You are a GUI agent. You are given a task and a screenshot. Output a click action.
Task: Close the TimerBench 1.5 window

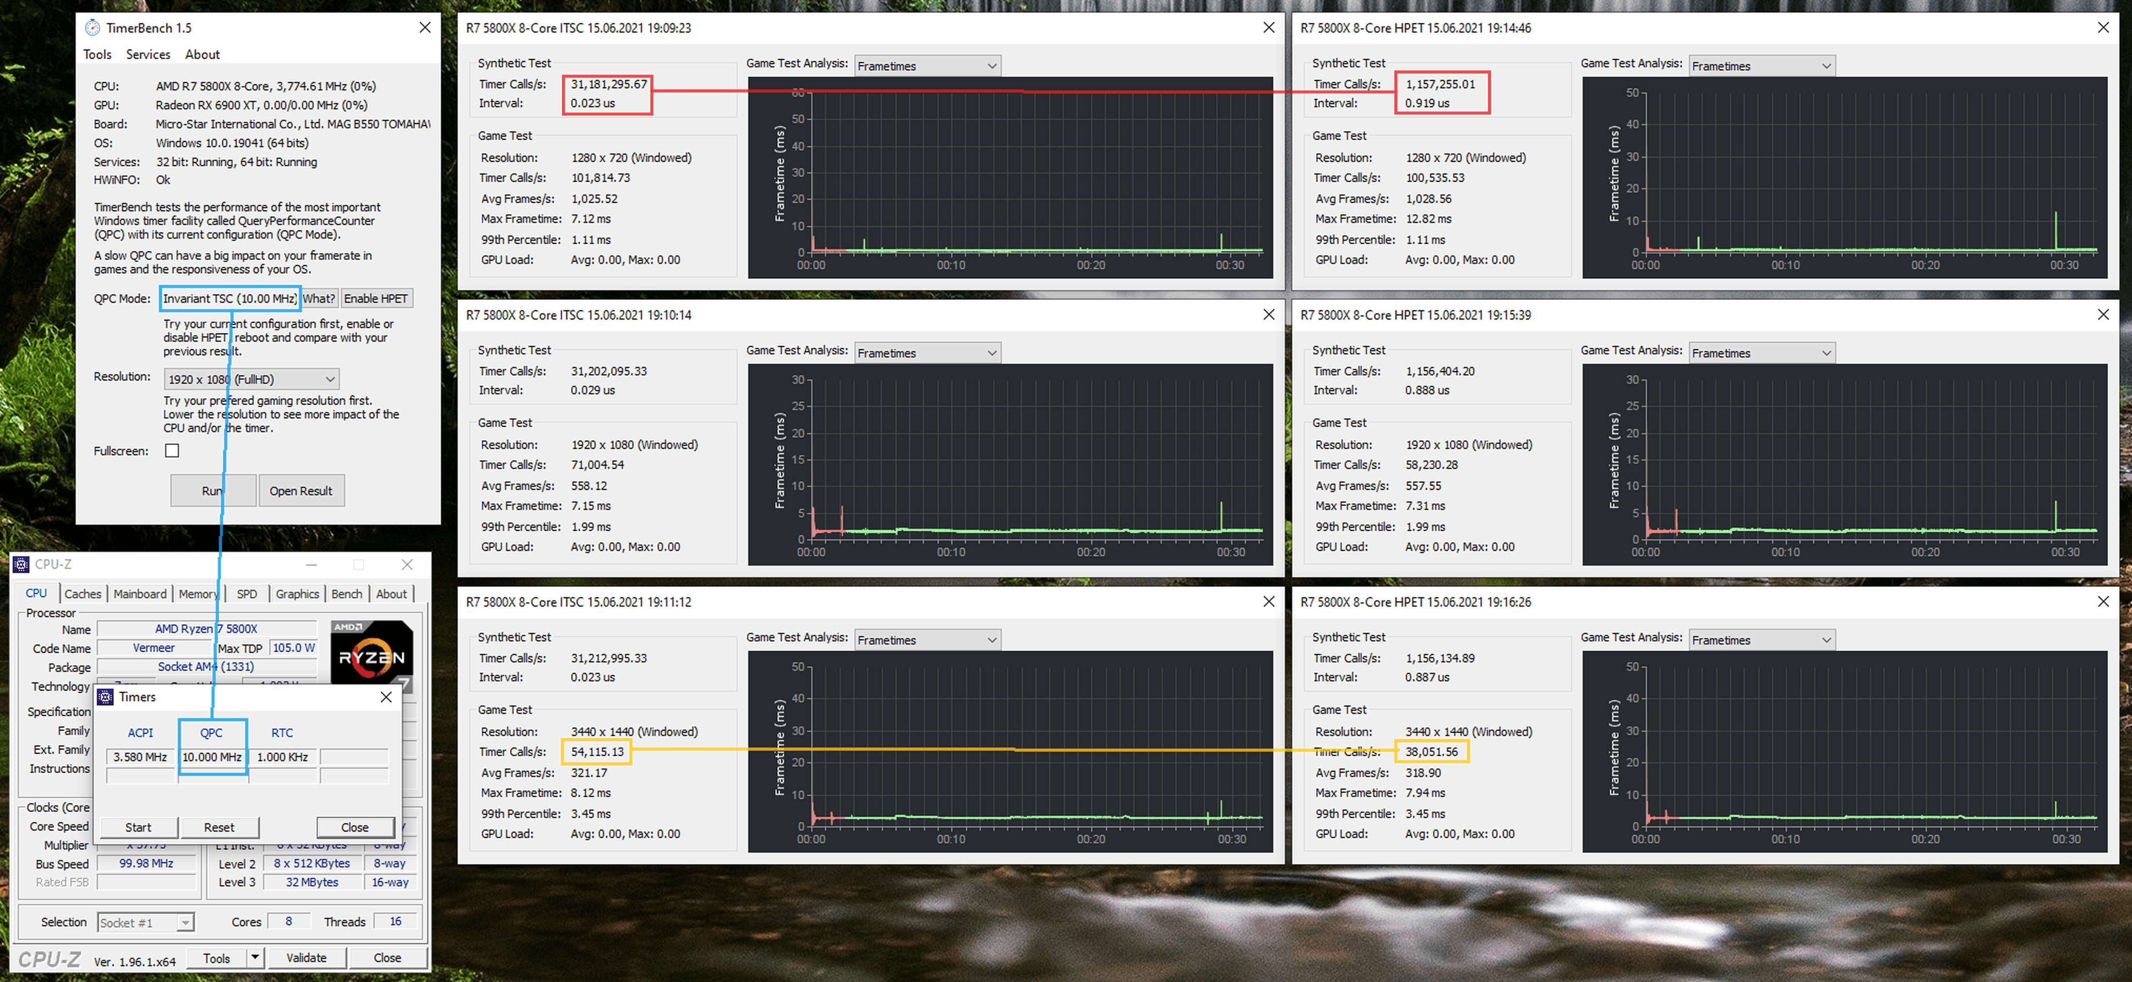pyautogui.click(x=424, y=28)
